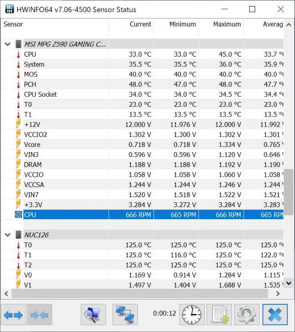This screenshot has height=332, width=295.
Task: Open the network remote monitors button
Action: [x=125, y=315]
